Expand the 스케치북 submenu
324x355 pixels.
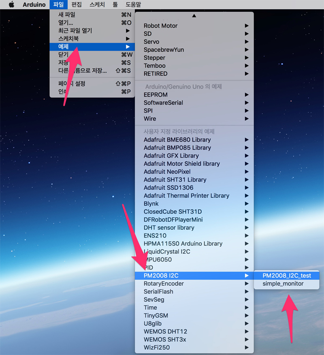(x=92, y=39)
